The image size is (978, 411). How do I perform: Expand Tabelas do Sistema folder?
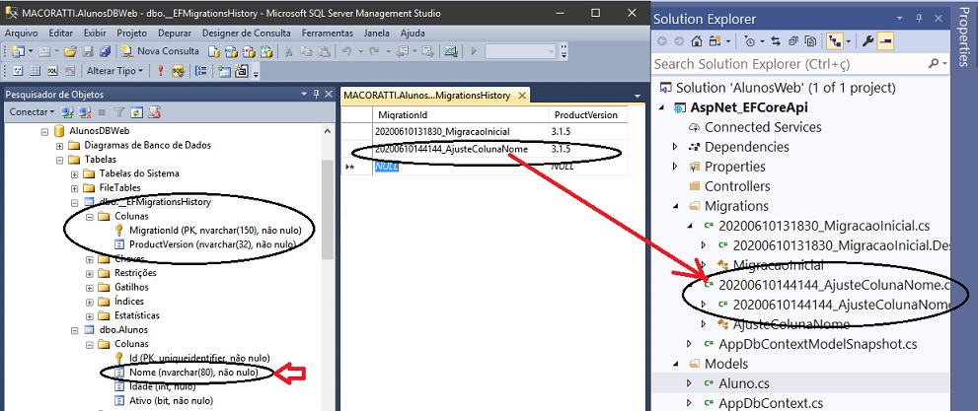click(x=74, y=173)
